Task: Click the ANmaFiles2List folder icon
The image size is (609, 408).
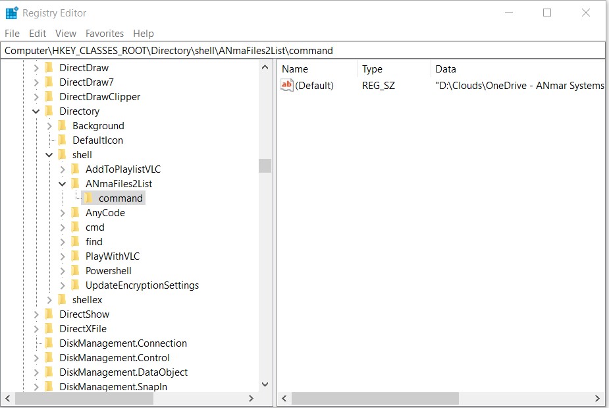Action: (75, 184)
